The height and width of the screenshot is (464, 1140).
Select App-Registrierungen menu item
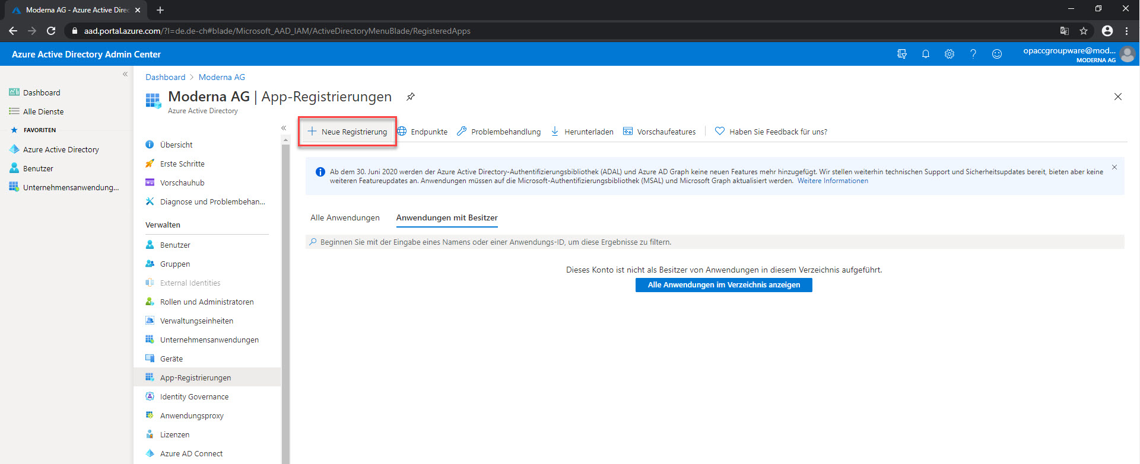point(207,377)
